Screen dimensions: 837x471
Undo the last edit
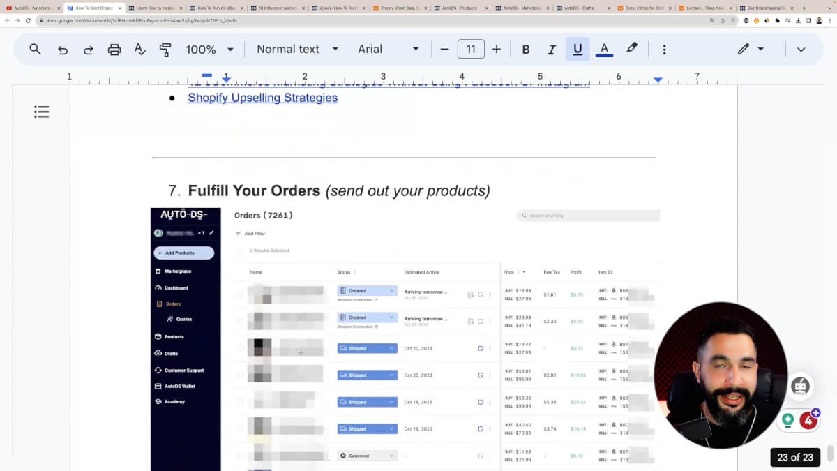[x=63, y=50]
